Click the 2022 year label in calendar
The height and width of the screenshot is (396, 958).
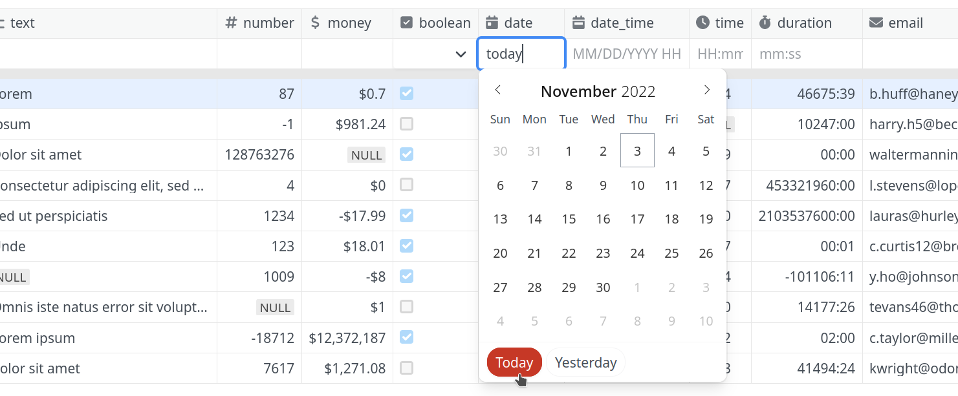point(638,92)
